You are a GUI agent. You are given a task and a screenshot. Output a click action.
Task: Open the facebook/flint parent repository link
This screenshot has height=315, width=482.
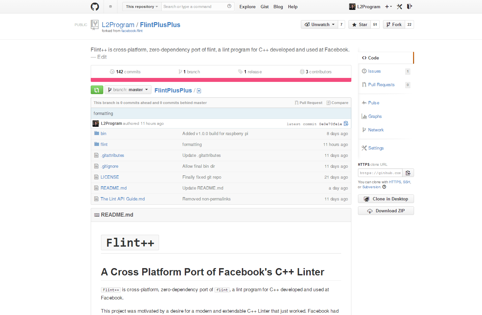(132, 31)
